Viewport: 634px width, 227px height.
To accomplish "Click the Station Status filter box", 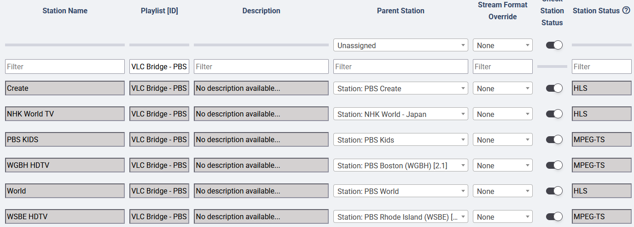I will [601, 66].
